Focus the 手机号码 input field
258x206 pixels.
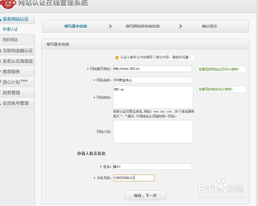point(134,178)
